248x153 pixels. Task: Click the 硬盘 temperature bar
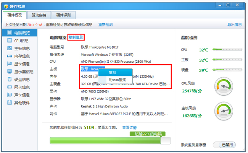point(227,70)
